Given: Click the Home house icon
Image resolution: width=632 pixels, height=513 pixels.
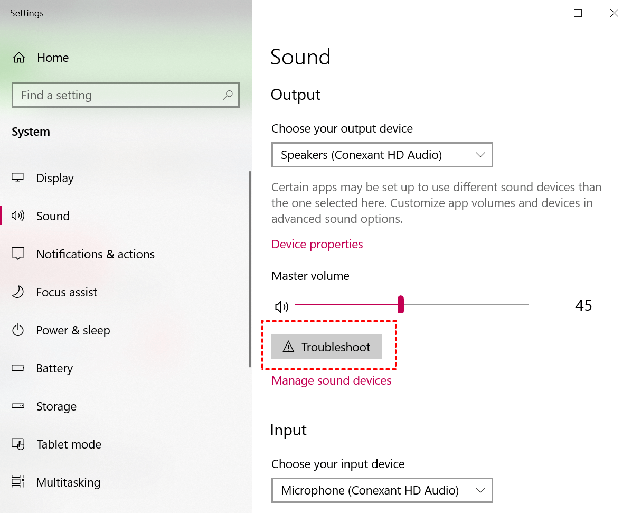Looking at the screenshot, I should coord(19,58).
